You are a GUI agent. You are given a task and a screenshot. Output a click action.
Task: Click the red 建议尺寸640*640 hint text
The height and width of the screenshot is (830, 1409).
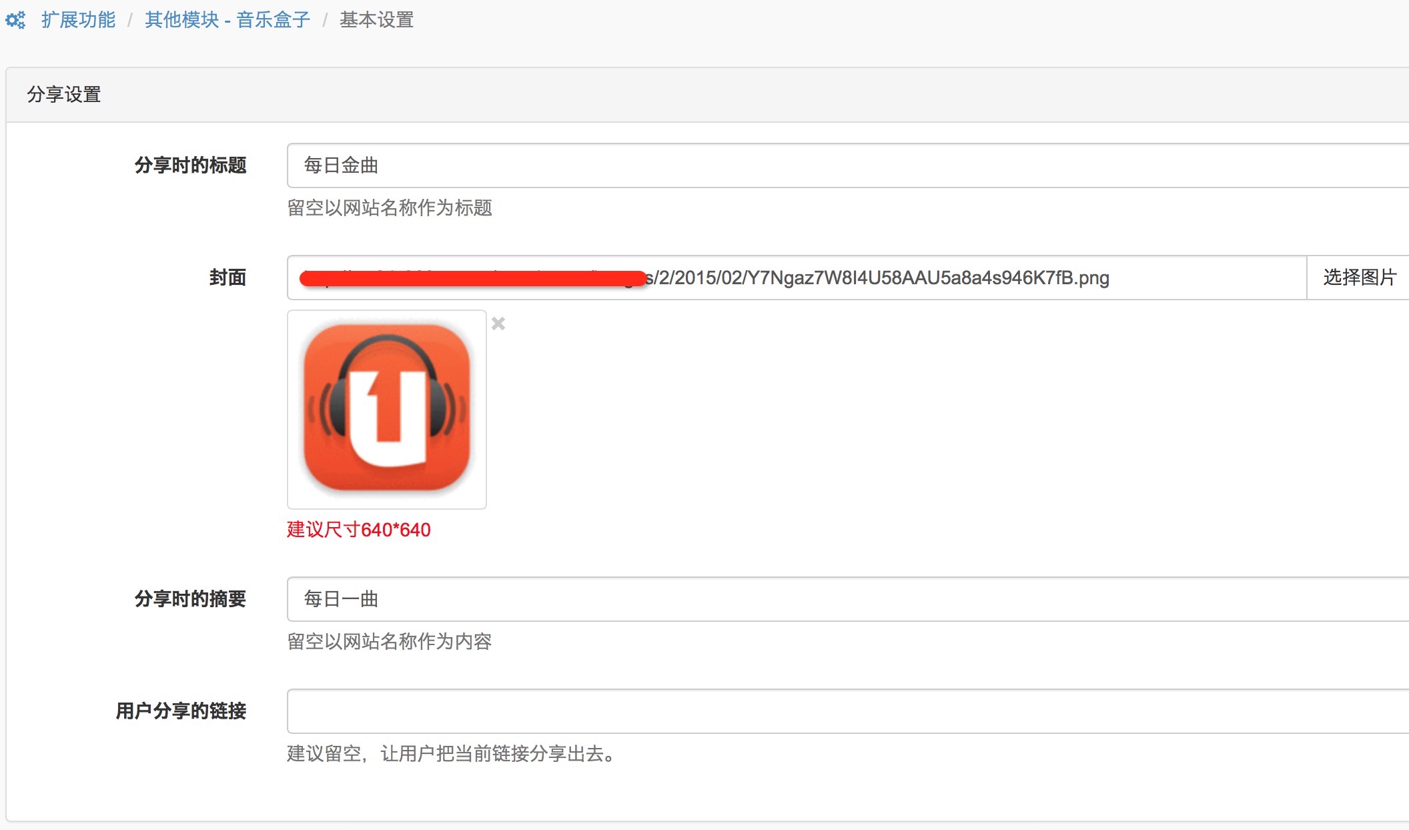coord(359,530)
